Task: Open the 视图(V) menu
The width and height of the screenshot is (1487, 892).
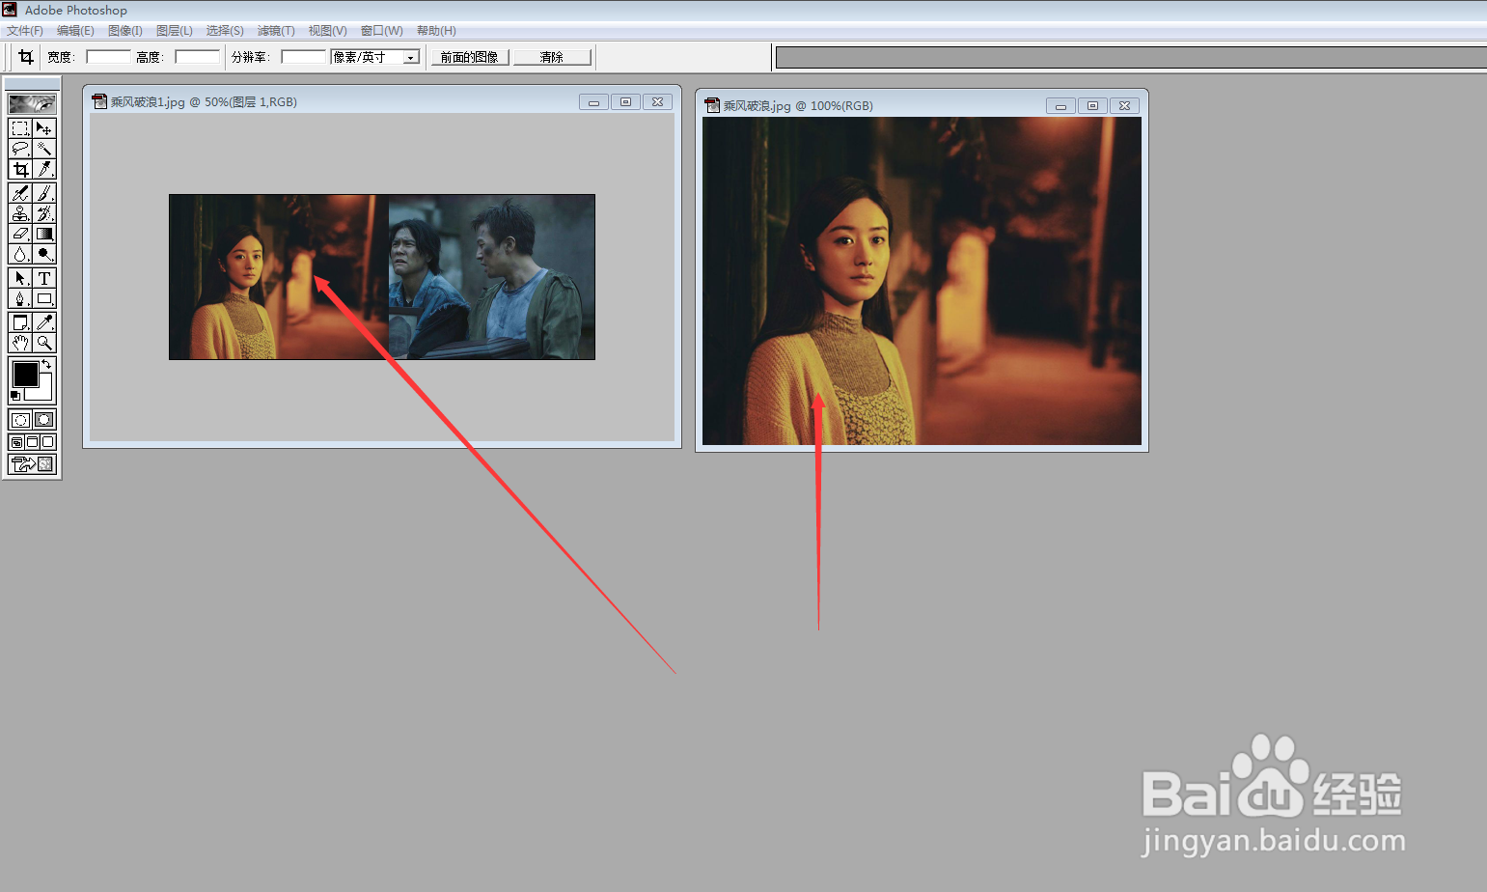Action: [327, 31]
